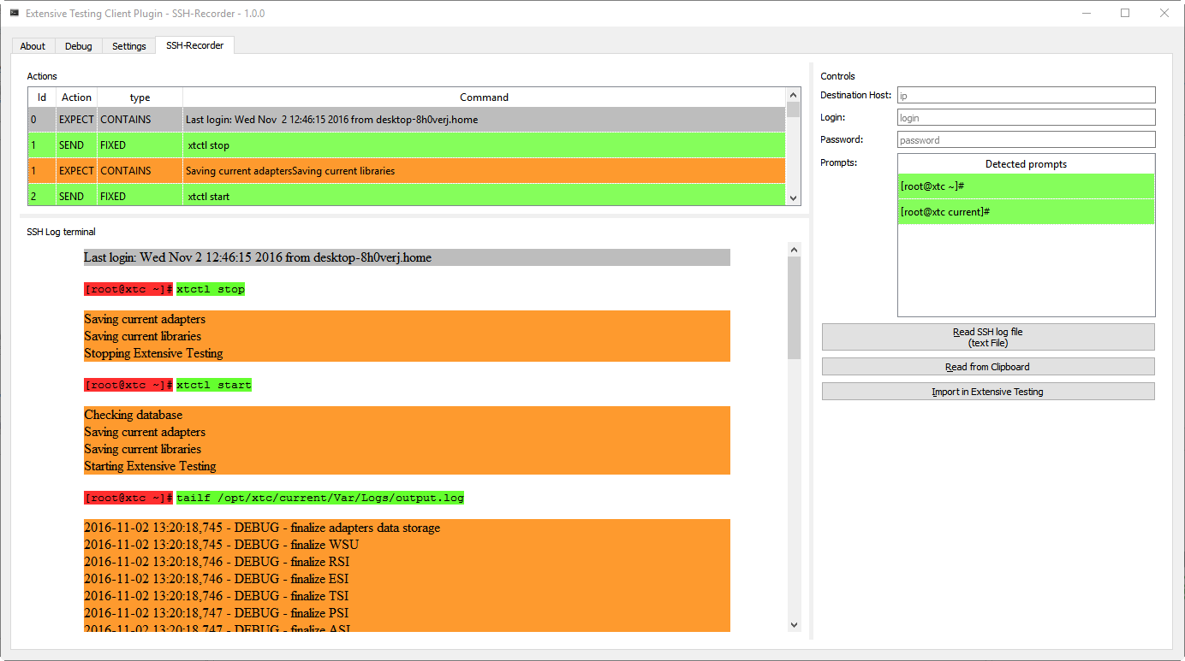Click the finalize WSU log line
The image size is (1185, 661).
pos(222,545)
